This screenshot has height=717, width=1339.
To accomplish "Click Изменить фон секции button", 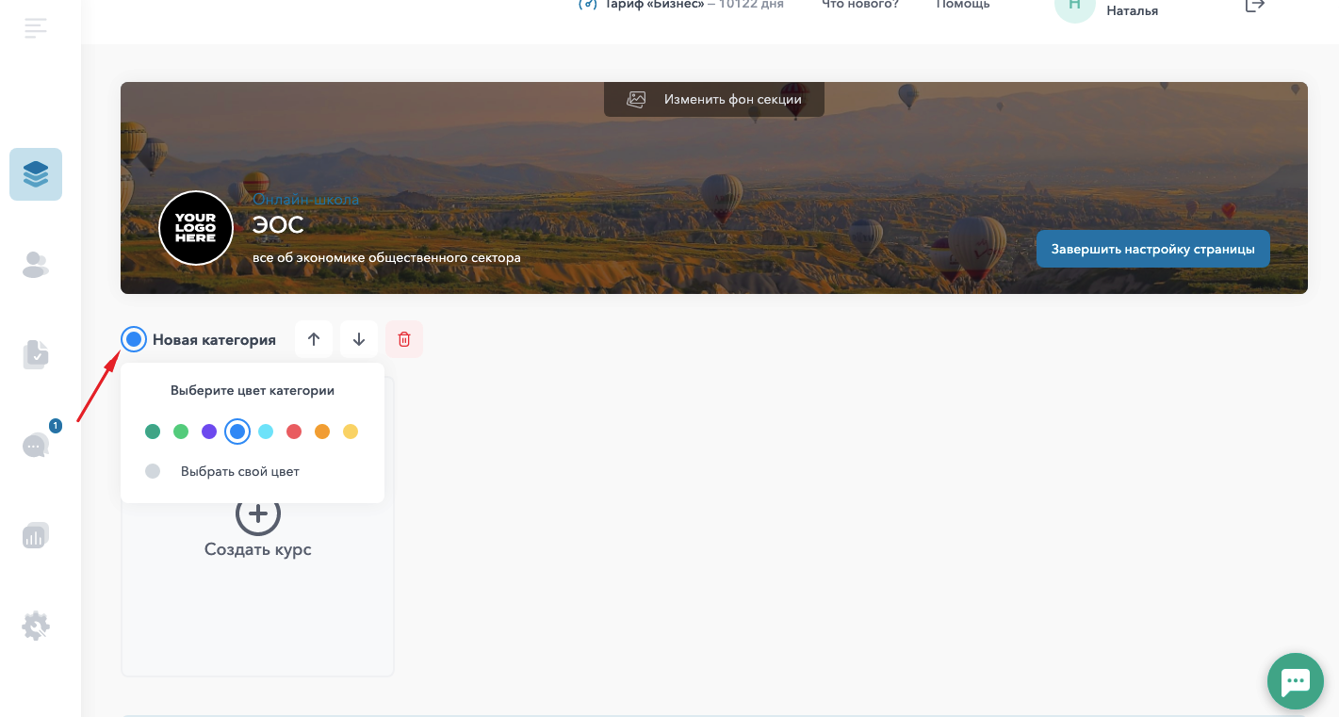I will 714,99.
